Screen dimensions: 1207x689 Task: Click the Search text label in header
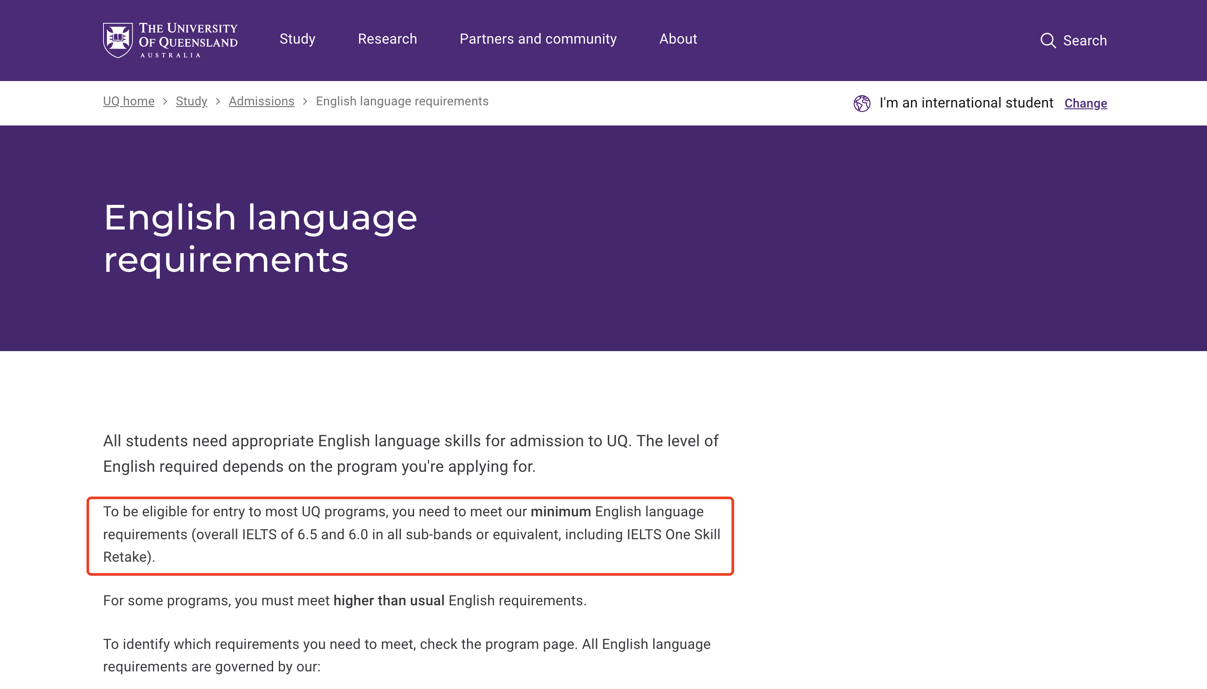1085,41
